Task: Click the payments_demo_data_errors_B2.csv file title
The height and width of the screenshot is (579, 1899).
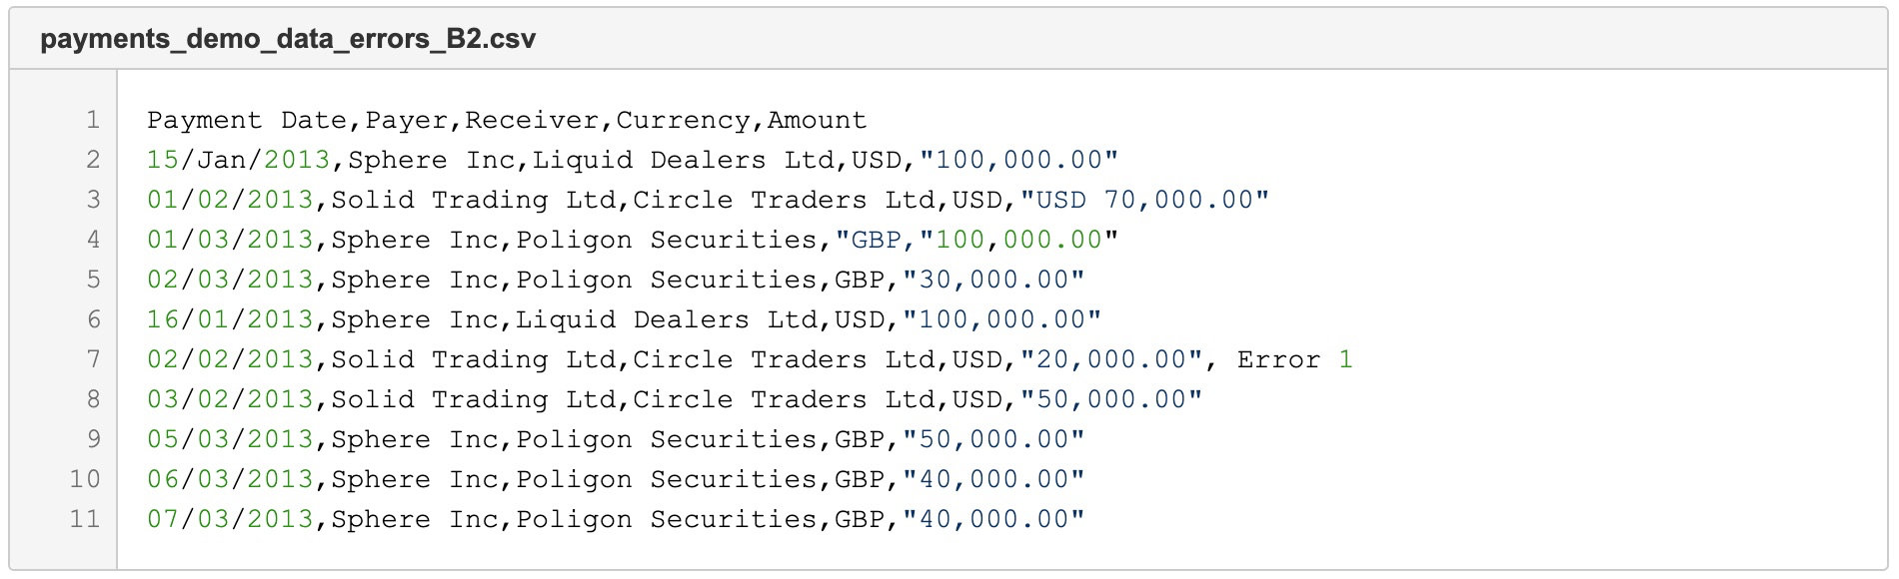Action: [288, 39]
